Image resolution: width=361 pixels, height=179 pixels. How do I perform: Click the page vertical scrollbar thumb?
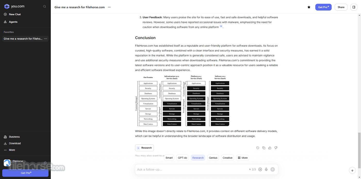tap(359, 150)
